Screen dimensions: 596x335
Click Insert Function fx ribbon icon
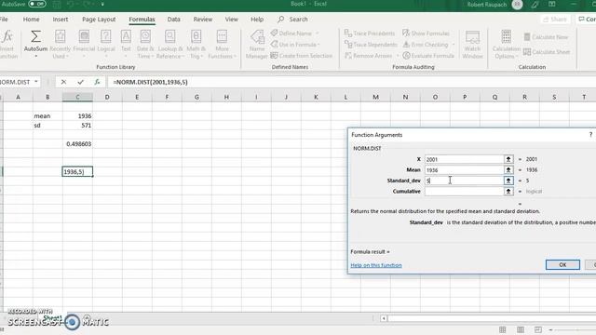pos(7,45)
